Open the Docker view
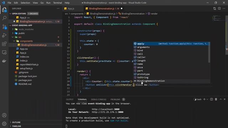 pos(4,61)
